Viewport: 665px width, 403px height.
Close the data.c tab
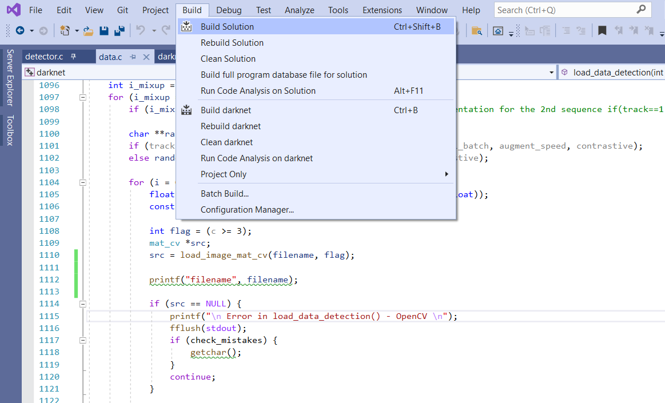(146, 57)
